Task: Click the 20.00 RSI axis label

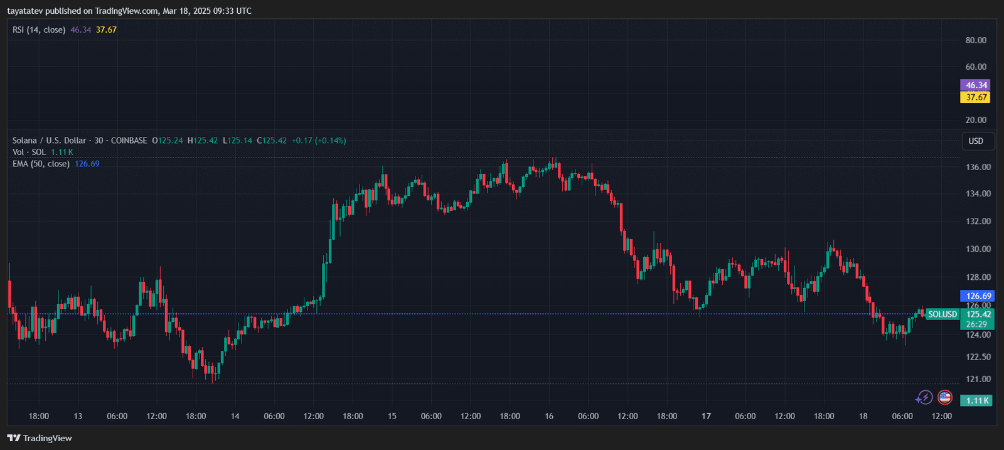Action: tap(976, 120)
